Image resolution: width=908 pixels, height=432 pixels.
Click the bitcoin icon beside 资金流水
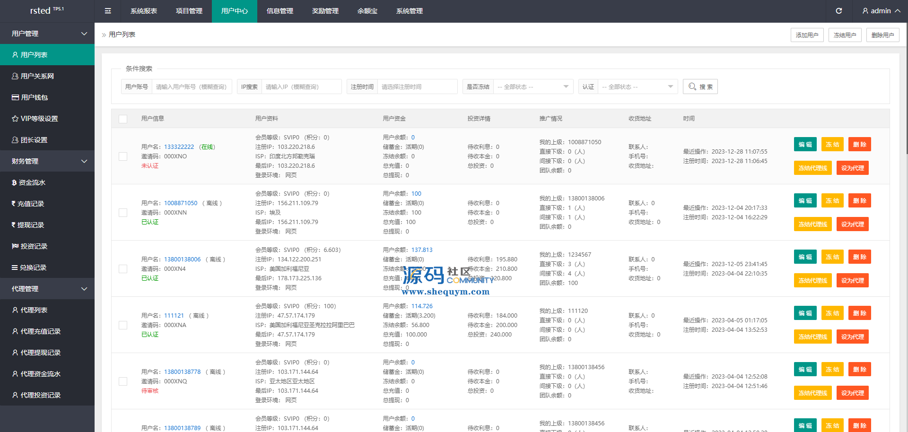coord(14,182)
